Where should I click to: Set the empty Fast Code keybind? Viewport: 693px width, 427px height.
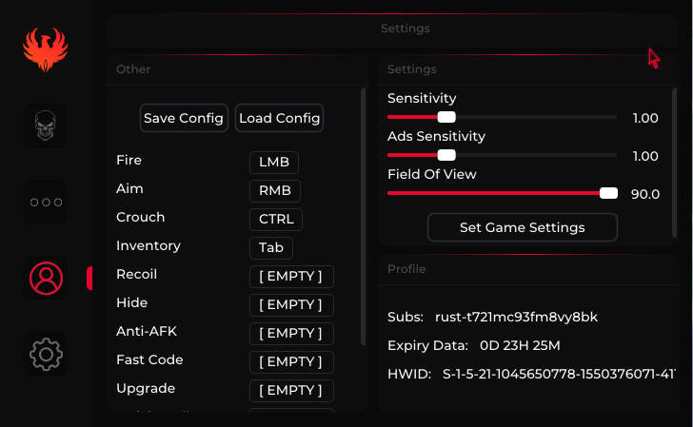(291, 362)
